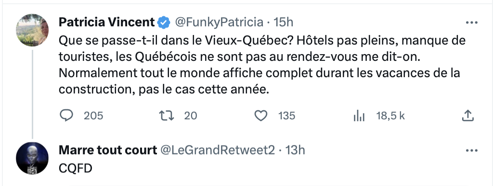Click the 18,5 k views count
493x186 pixels.
390,116
